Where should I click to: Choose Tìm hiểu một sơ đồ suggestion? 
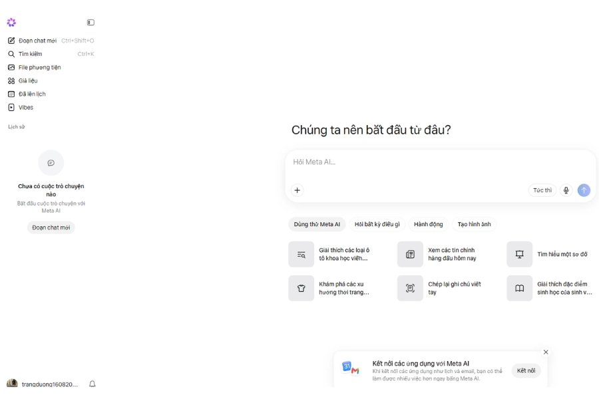(x=550, y=254)
